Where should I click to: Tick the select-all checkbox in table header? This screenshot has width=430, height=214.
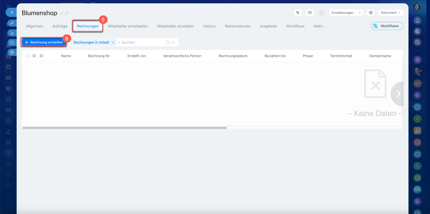[x=28, y=56]
